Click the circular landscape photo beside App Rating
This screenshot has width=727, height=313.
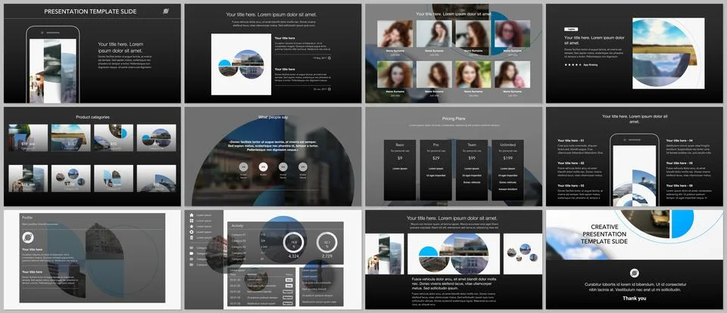(664, 53)
